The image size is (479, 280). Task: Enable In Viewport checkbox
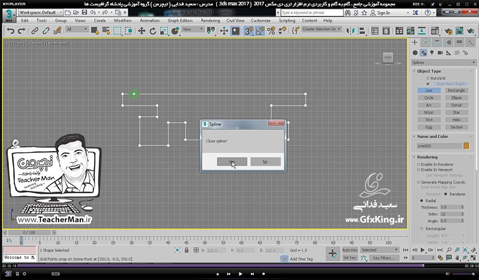coord(419,170)
